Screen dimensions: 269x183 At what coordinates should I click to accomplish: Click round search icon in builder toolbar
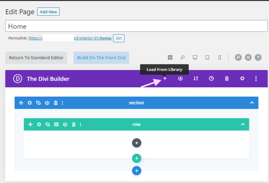coord(238,58)
